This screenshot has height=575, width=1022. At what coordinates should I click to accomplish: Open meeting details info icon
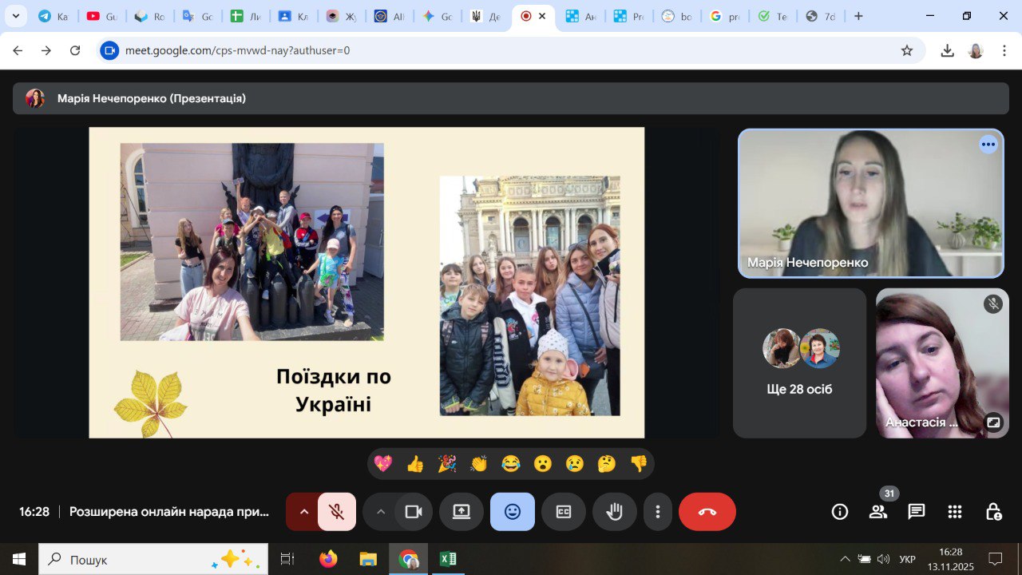(x=840, y=512)
